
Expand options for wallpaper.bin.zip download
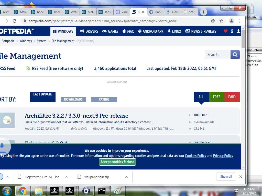tap(126, 177)
